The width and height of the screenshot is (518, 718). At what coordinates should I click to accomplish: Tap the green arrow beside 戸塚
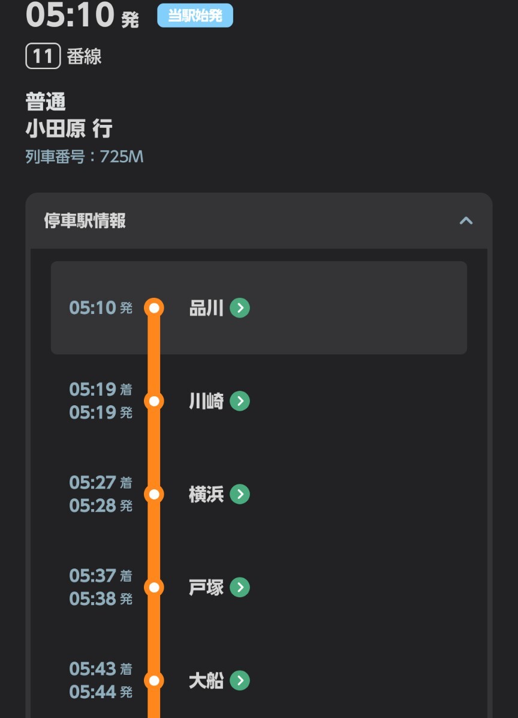(240, 587)
